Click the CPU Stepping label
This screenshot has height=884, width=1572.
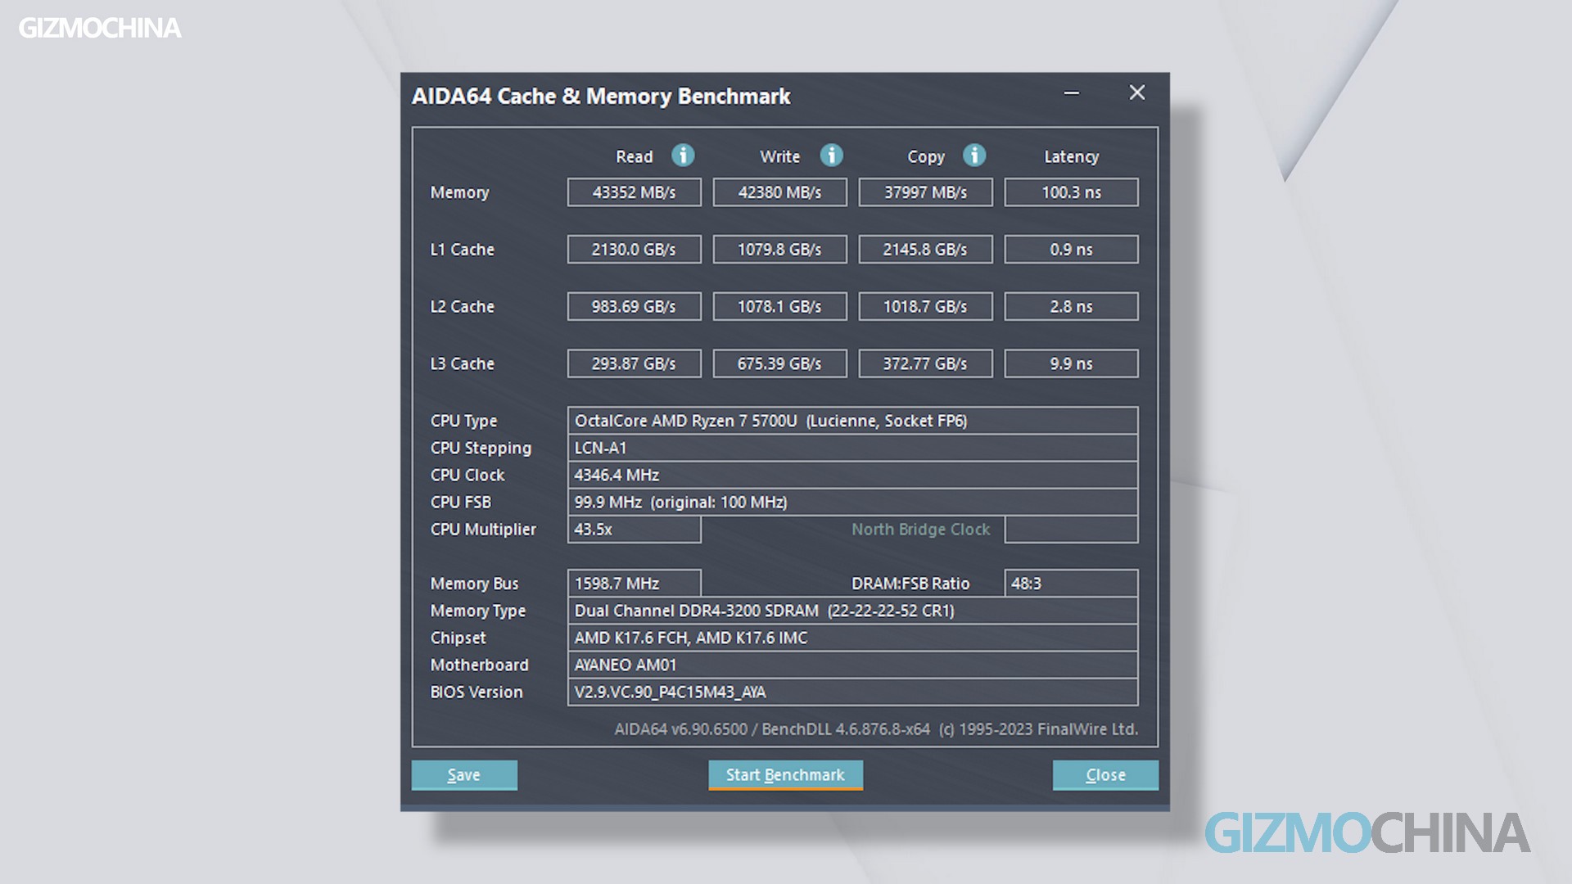(481, 448)
